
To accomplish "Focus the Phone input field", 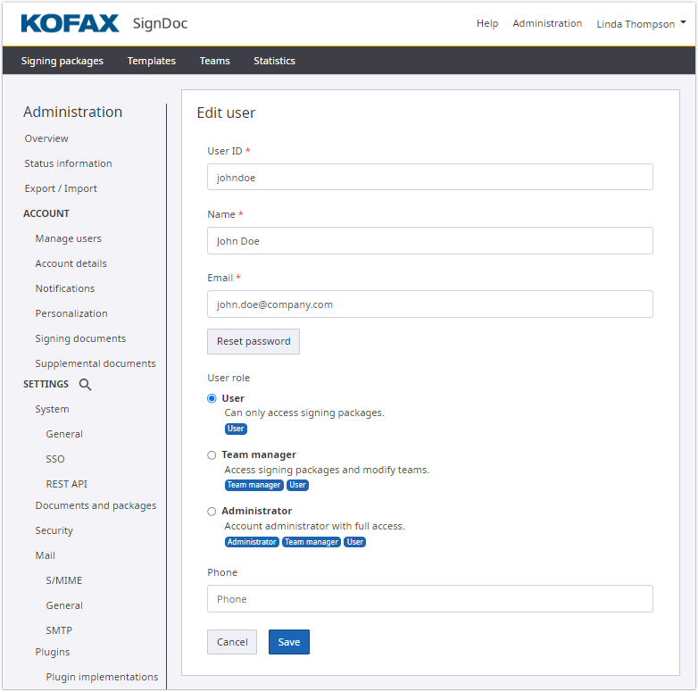I will point(429,599).
